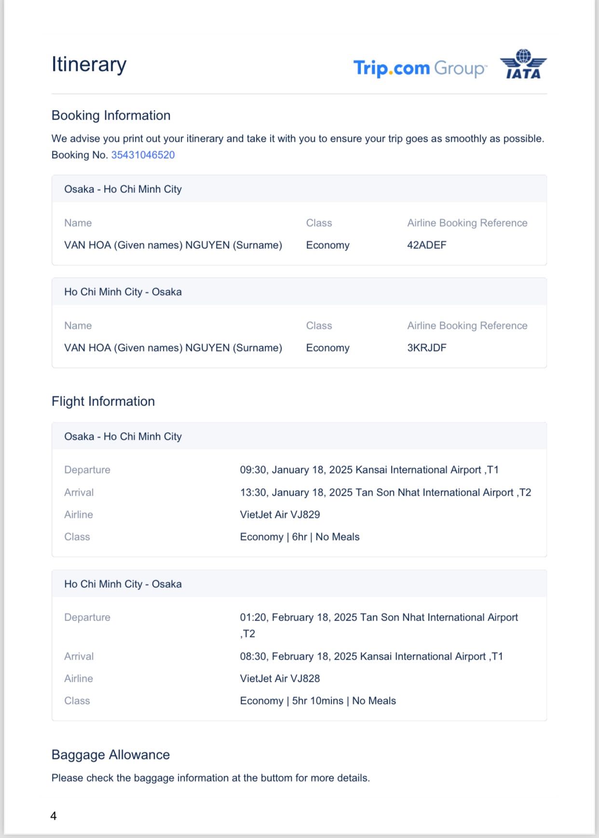Click the Trip.com Group logo

(420, 68)
